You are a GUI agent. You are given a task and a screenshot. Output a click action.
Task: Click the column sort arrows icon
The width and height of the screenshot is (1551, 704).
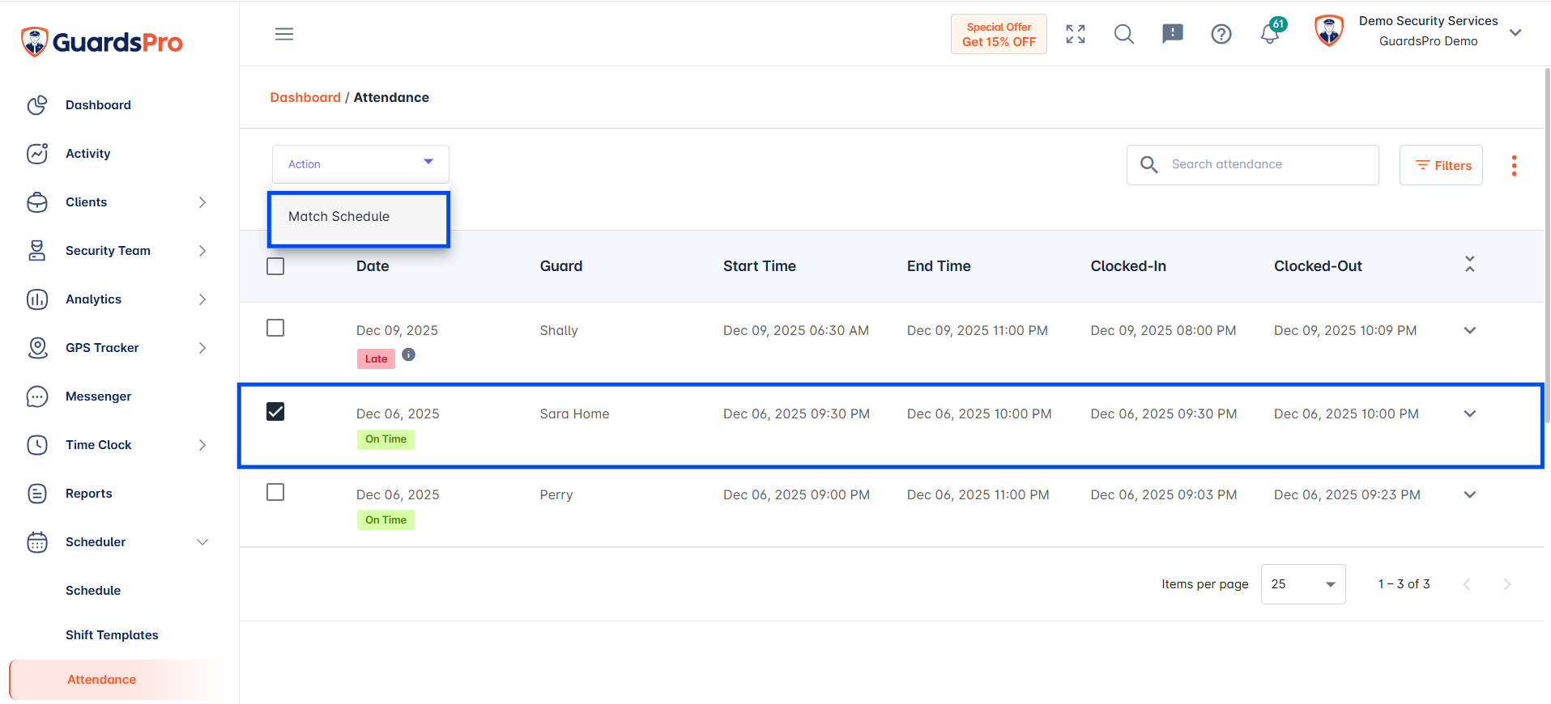pos(1470,264)
